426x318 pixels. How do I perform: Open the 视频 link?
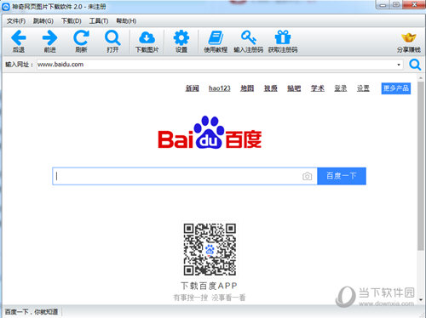click(271, 88)
